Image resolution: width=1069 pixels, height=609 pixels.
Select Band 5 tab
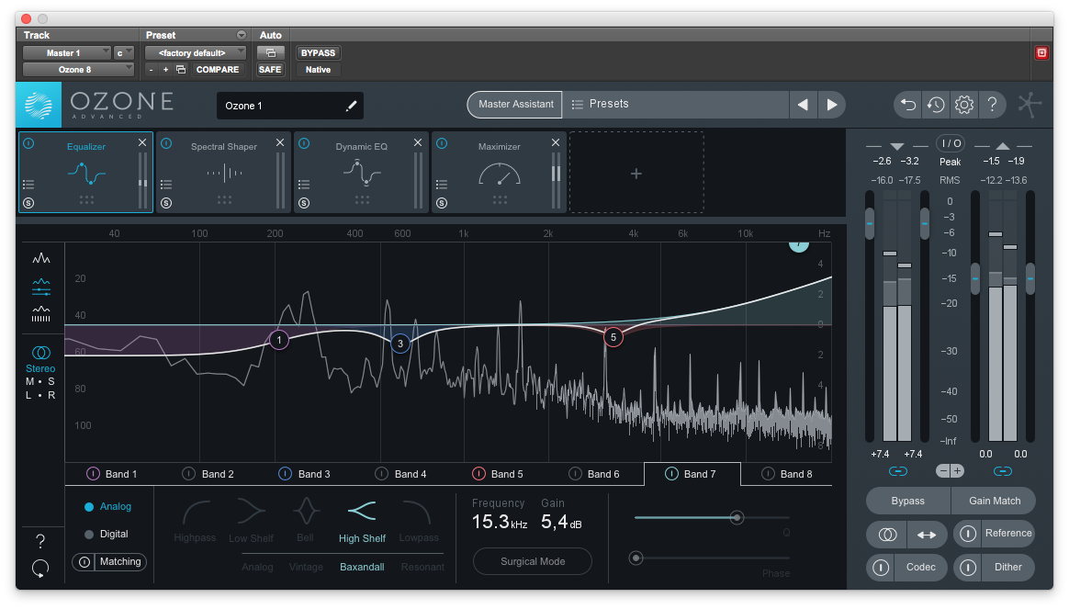tap(499, 474)
